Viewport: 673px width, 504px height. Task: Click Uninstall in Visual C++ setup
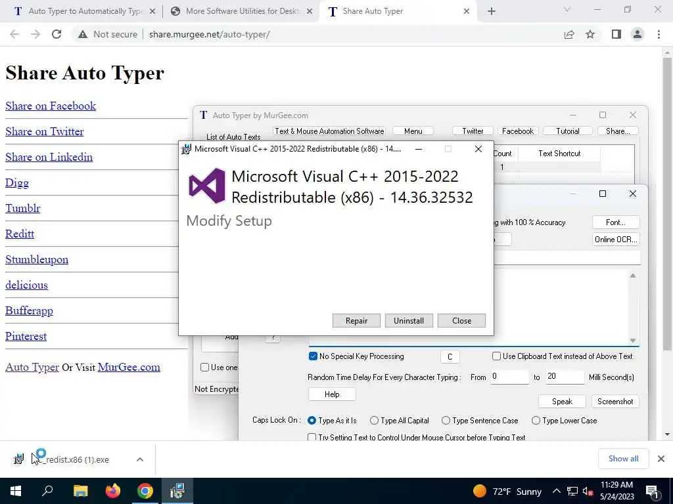coord(409,320)
